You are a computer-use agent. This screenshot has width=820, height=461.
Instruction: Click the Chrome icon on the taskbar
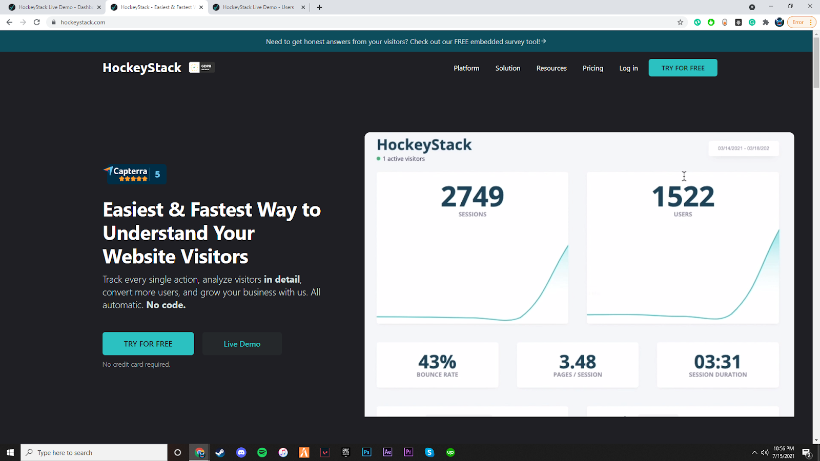click(199, 452)
